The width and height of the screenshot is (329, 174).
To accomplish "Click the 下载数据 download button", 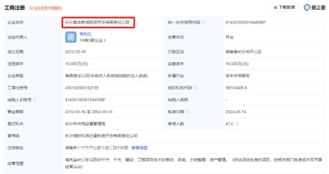I will tap(284, 7).
